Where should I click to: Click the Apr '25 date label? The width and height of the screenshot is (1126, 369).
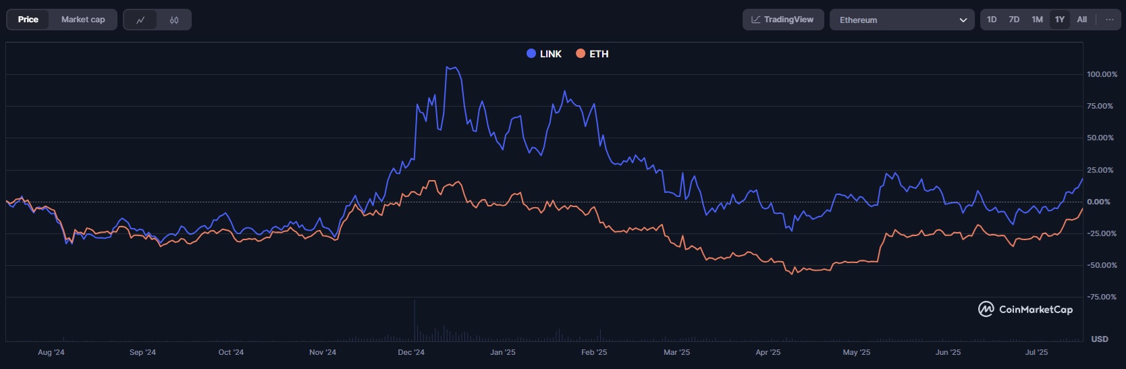point(768,352)
